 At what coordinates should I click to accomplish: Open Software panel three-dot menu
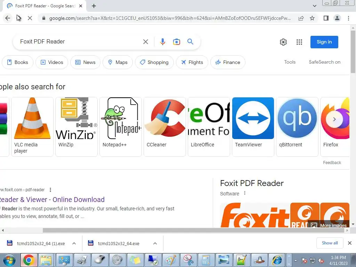244,193
